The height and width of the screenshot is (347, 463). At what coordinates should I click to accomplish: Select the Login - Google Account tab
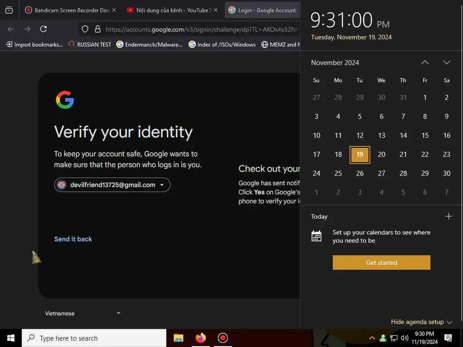click(262, 10)
